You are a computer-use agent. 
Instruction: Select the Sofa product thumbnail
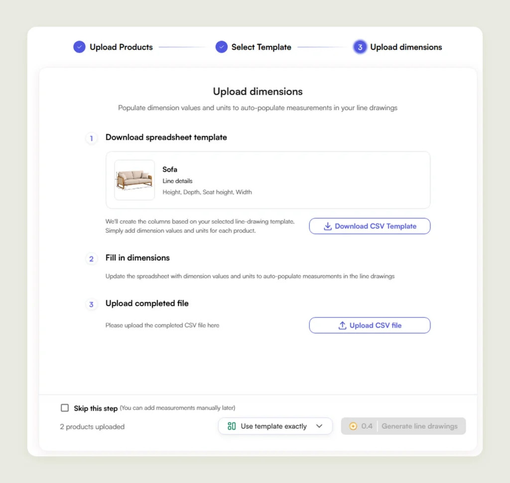pyautogui.click(x=134, y=180)
